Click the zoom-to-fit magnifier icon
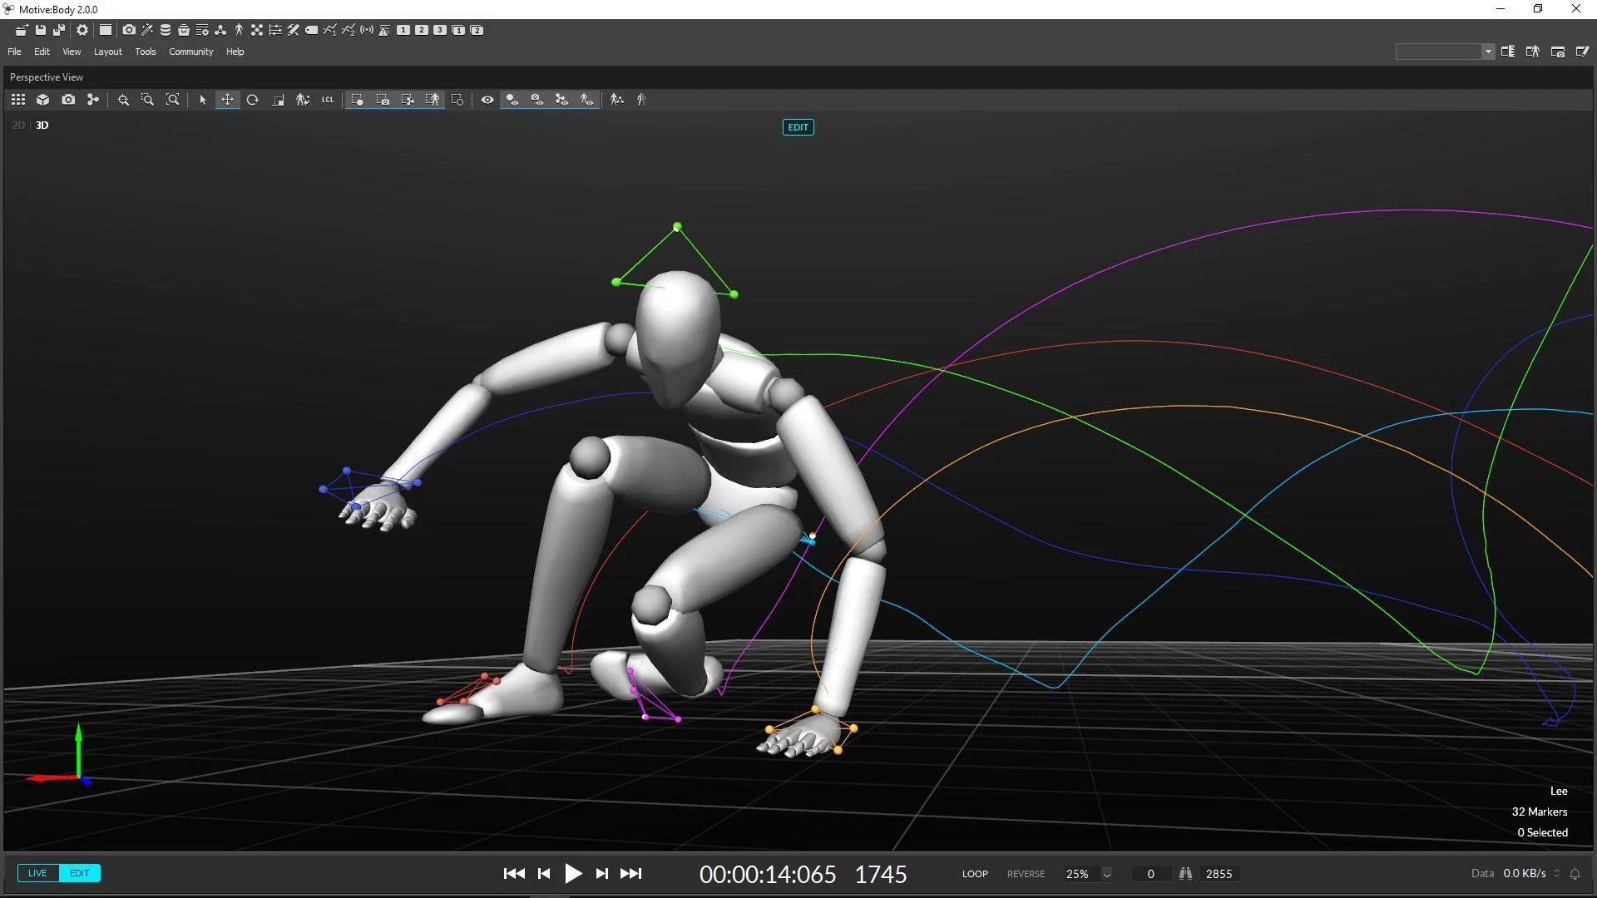Image resolution: width=1597 pixels, height=898 pixels. tap(173, 100)
